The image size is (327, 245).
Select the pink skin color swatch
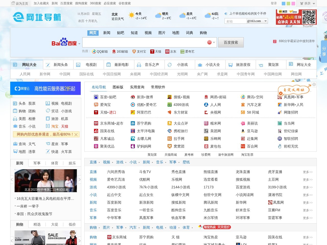[x=293, y=4]
